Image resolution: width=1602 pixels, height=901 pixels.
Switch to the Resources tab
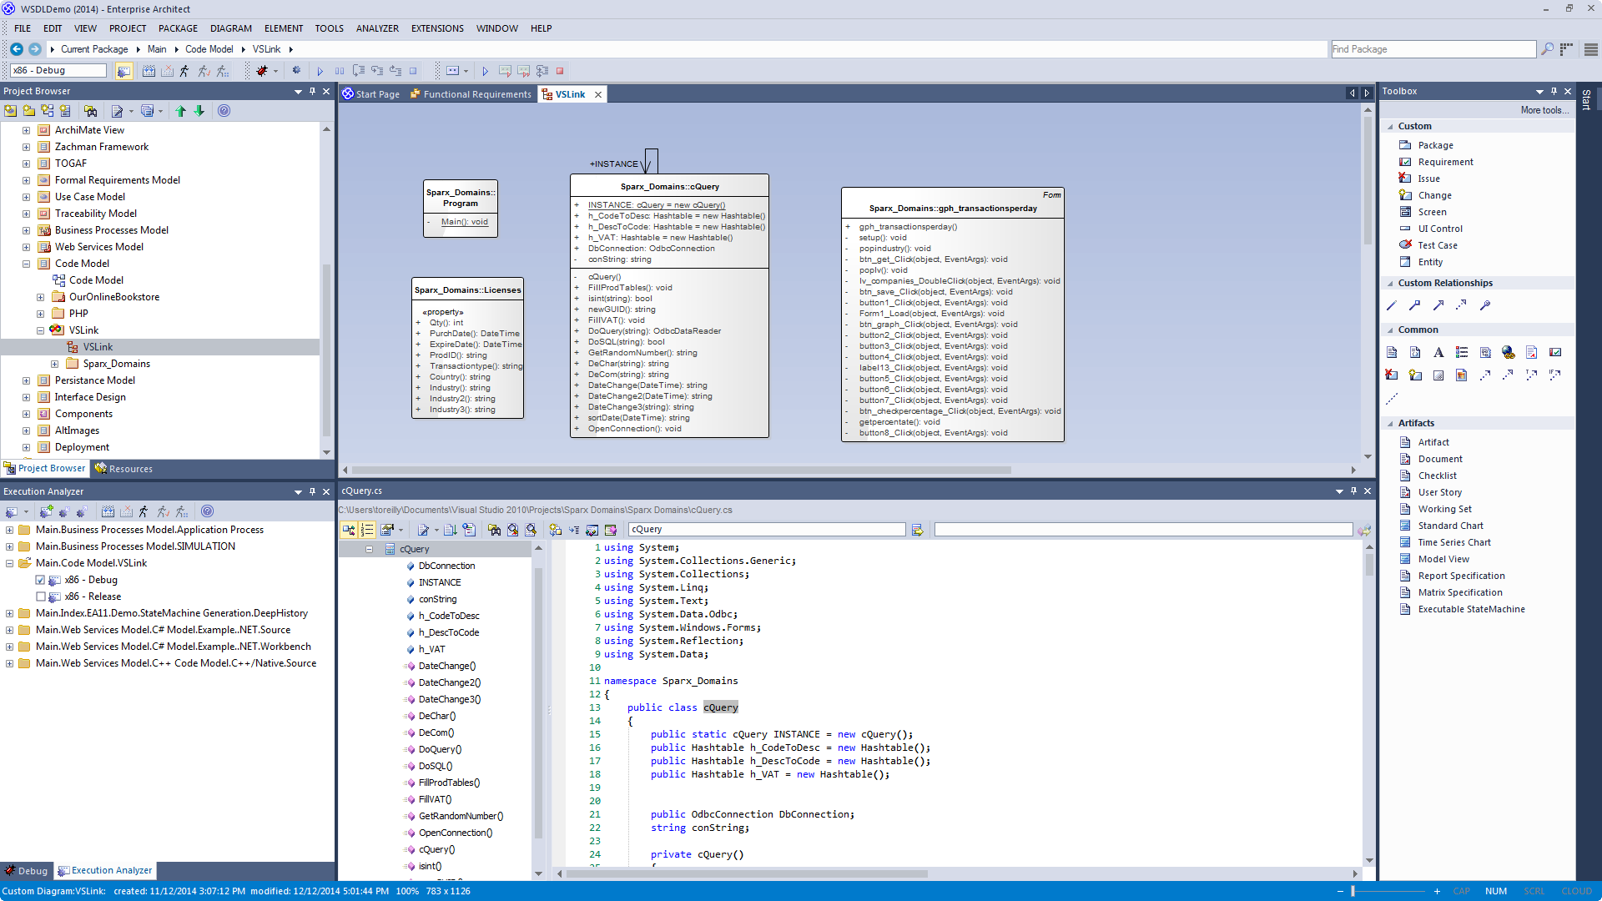pos(123,469)
